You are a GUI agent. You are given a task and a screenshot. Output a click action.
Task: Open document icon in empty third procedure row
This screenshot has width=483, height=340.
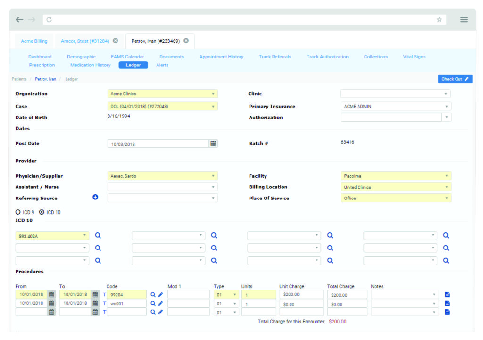coord(447,312)
